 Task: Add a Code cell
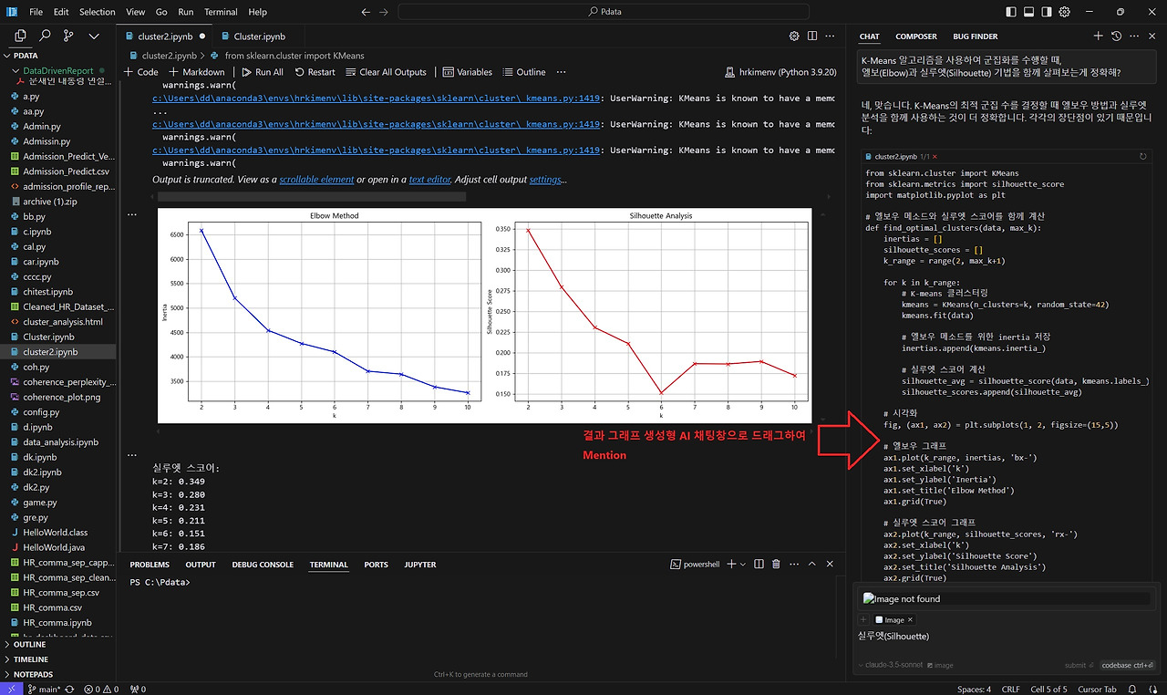tap(140, 72)
